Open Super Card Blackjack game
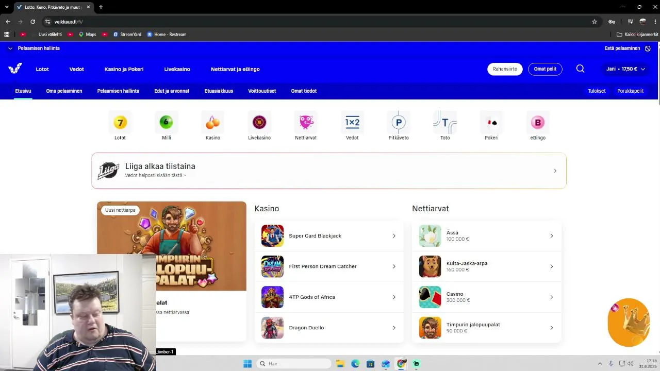 tap(329, 236)
